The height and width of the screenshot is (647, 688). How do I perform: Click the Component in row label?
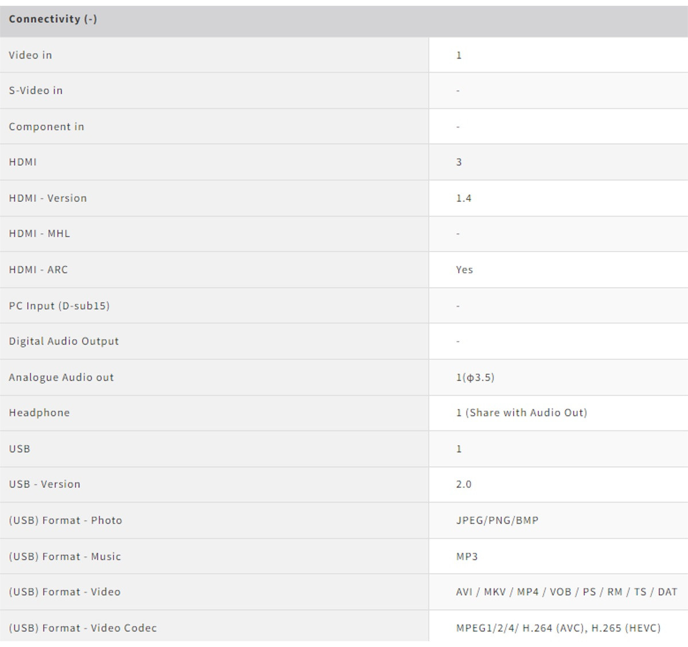(x=46, y=127)
